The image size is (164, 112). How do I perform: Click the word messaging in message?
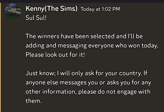[x=72, y=46]
